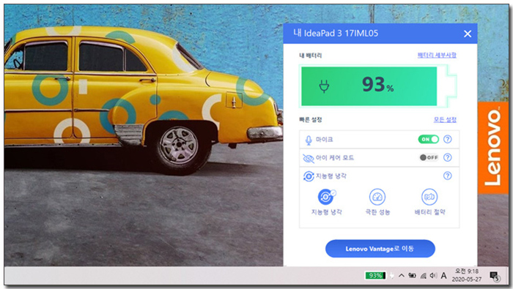Click the Lenovo Vantage로 이동 button
The width and height of the screenshot is (513, 289).
[x=380, y=249]
